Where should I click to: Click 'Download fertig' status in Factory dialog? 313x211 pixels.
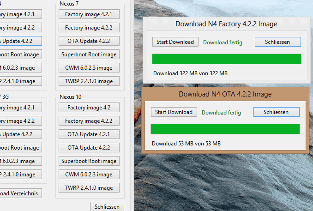coord(223,42)
